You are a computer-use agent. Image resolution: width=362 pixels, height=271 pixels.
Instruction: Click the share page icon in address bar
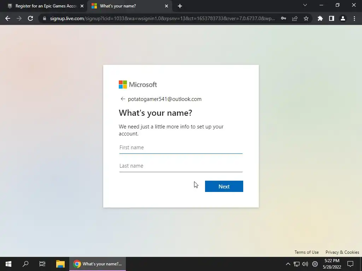coord(295,18)
